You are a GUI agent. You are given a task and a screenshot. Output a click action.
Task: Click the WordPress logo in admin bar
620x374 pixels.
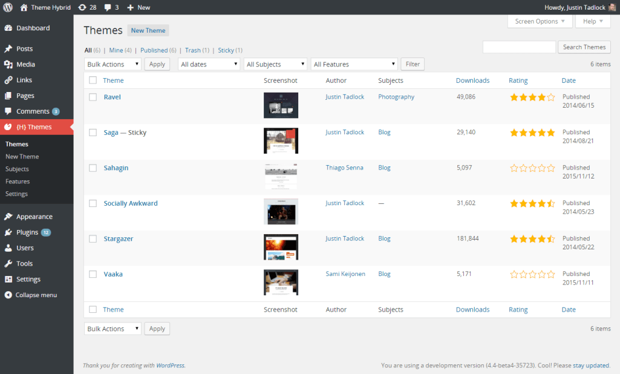(x=8, y=7)
